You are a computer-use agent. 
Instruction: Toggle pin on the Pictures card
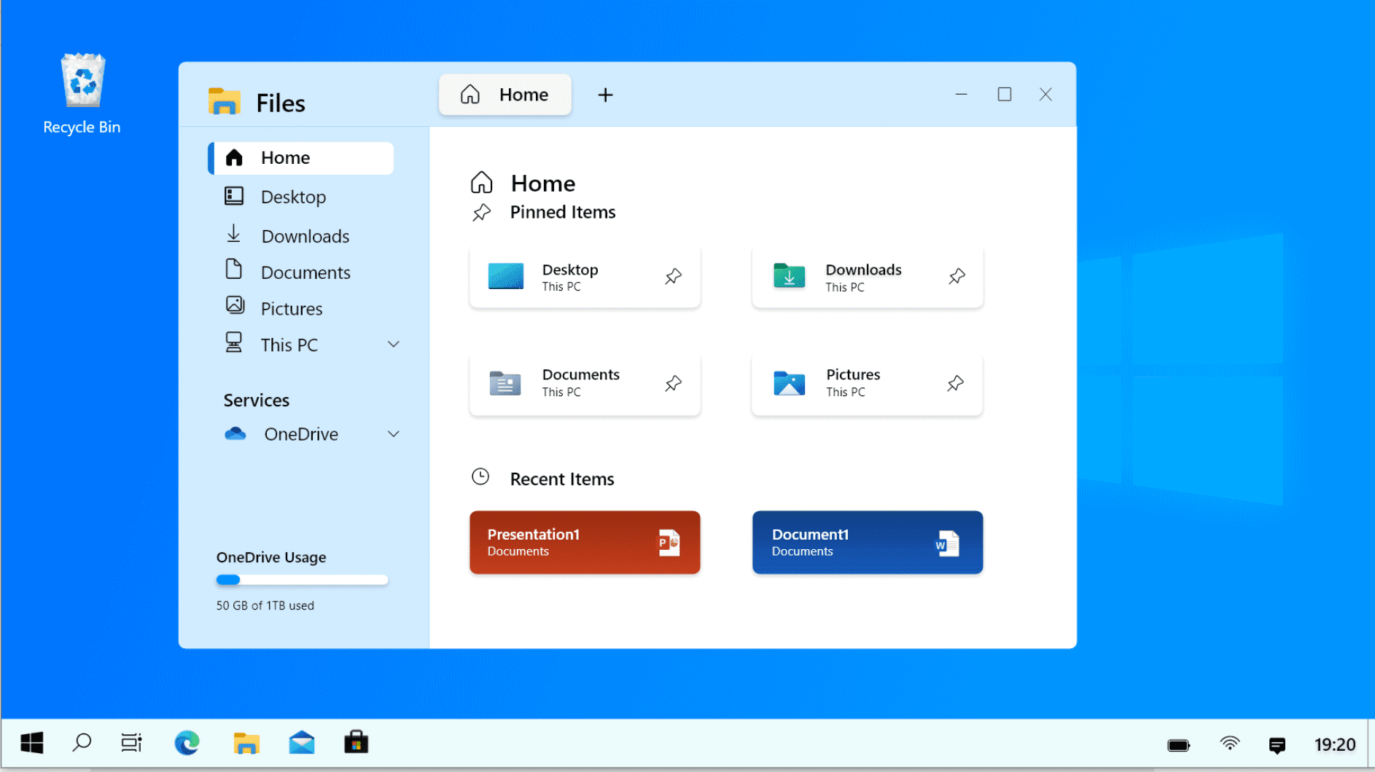click(x=955, y=383)
